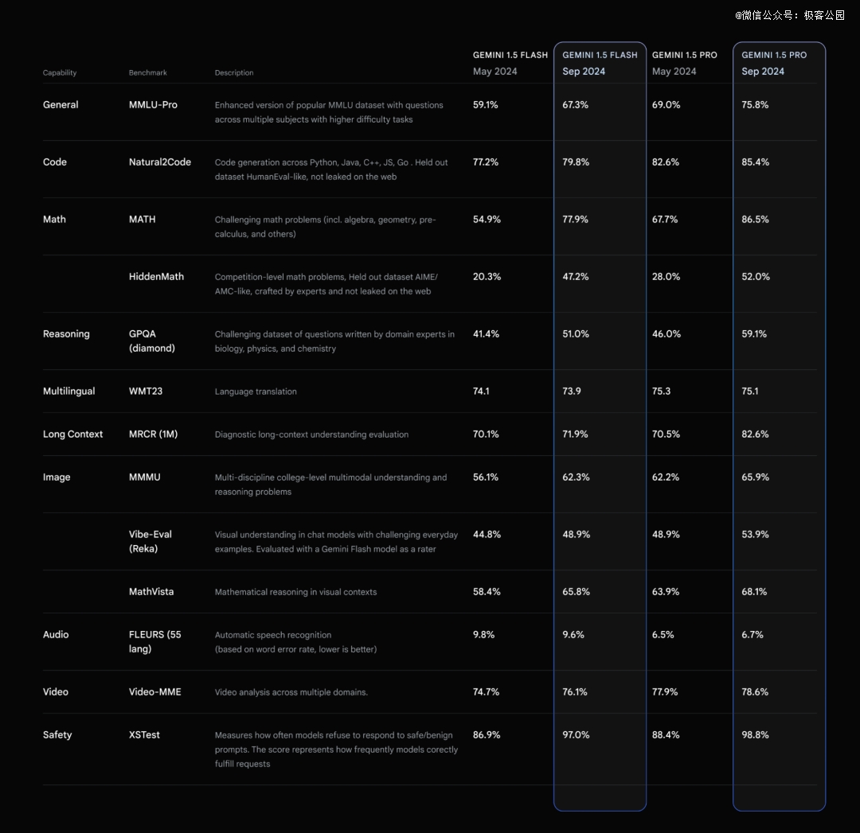
Task: Click the Audio capability label
Action: (x=56, y=635)
